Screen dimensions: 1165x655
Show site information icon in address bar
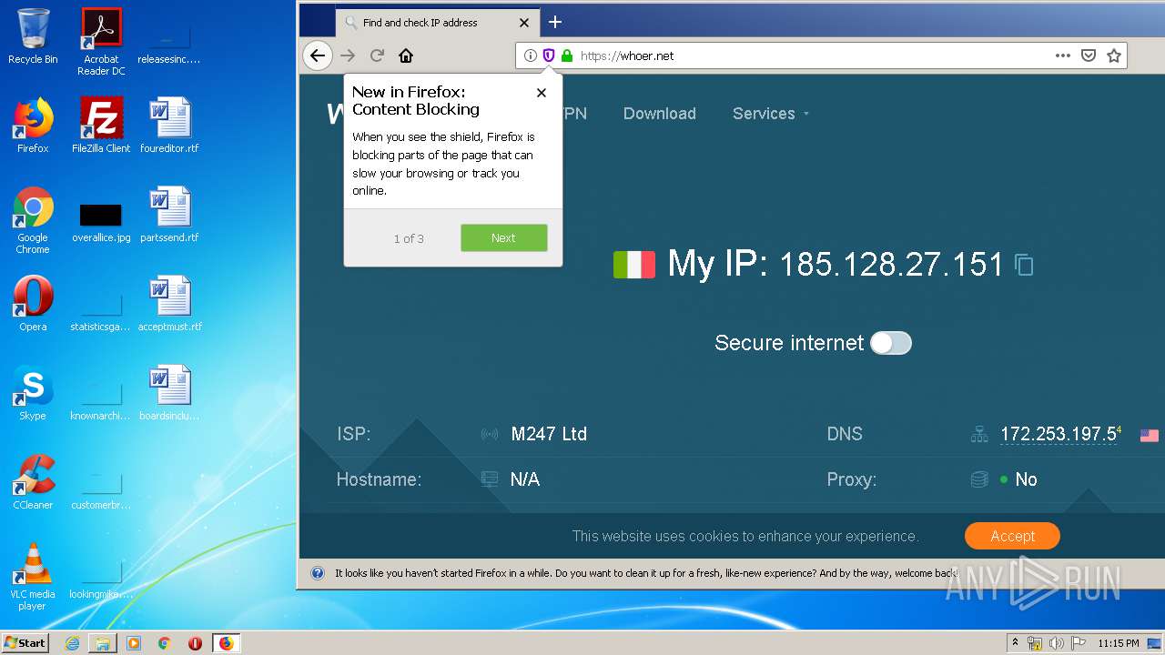click(x=531, y=55)
